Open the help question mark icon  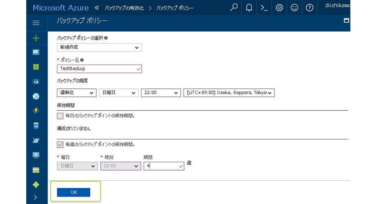pos(310,8)
